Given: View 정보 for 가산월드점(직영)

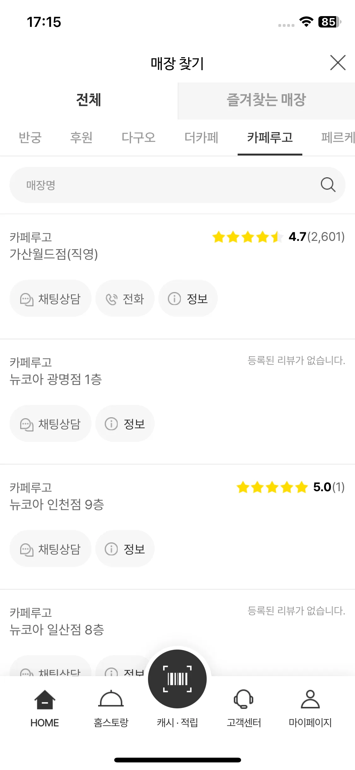Looking at the screenshot, I should pos(188,298).
